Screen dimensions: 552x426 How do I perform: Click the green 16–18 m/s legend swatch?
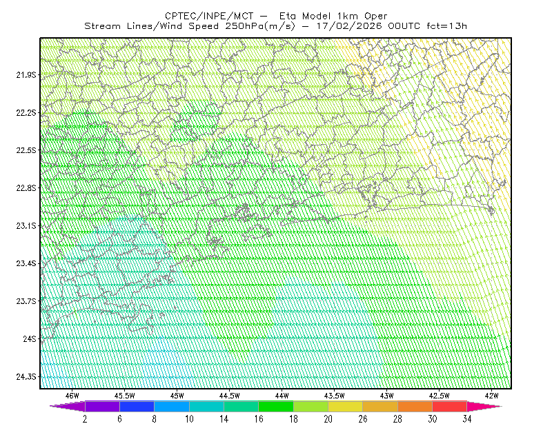[x=276, y=406]
